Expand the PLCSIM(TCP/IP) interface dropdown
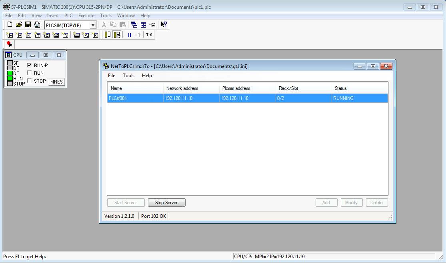Image resolution: width=446 pixels, height=263 pixels. click(93, 25)
